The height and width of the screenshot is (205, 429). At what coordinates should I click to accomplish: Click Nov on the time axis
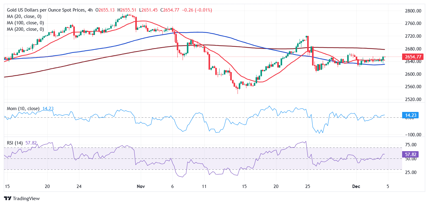click(140, 186)
